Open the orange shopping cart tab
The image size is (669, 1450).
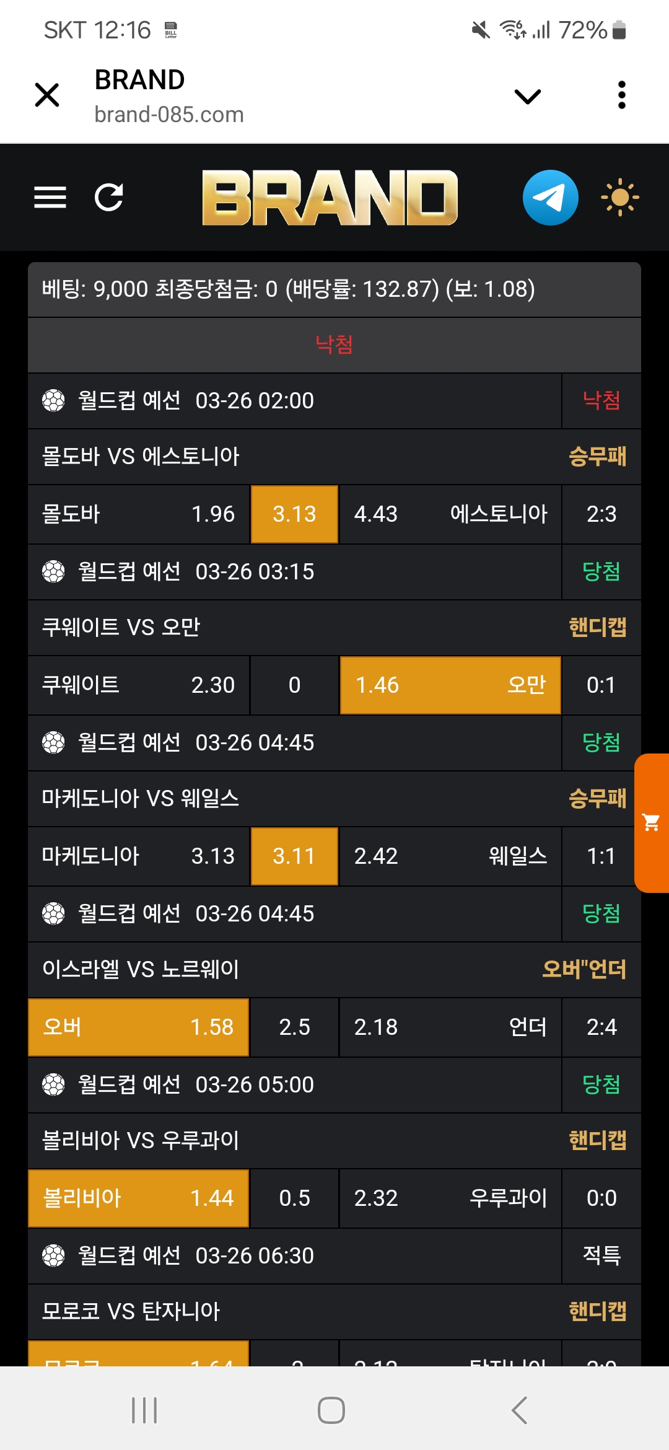(x=652, y=823)
